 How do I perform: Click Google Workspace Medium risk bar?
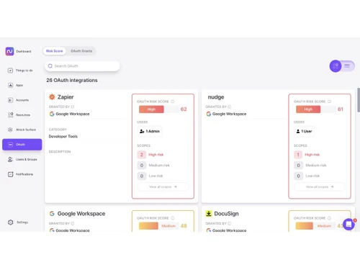(158, 226)
